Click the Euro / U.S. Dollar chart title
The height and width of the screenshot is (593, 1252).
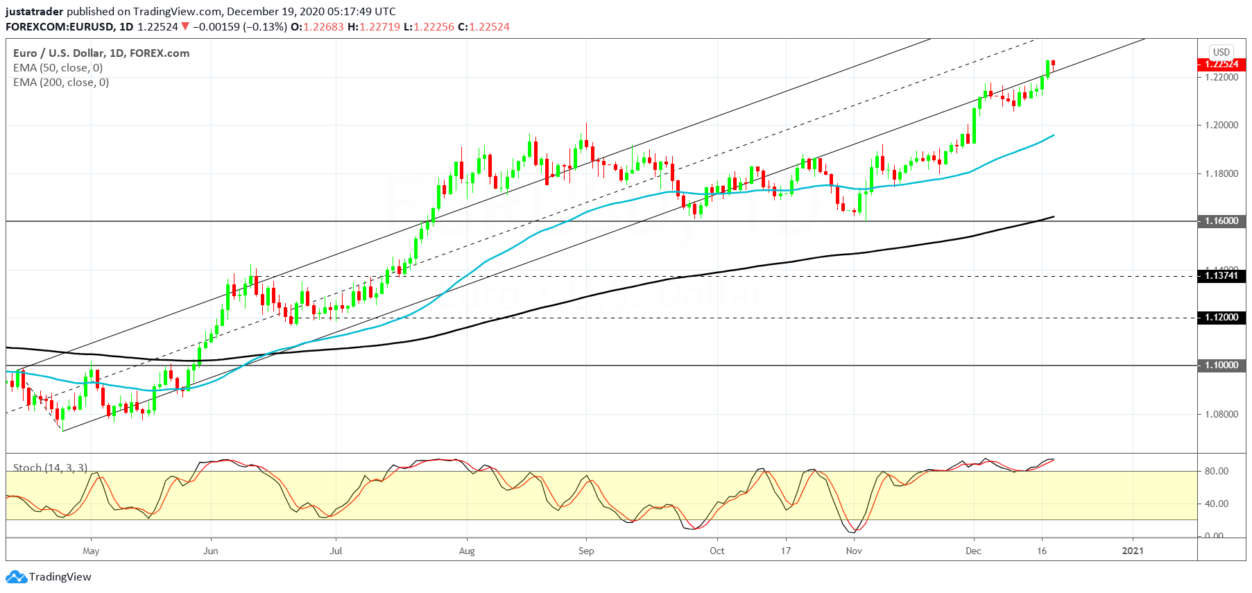[x=101, y=53]
